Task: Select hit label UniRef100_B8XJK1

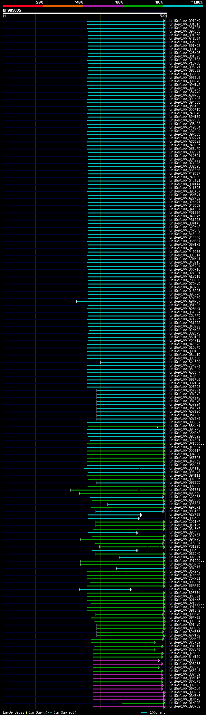Action: pyautogui.click(x=185, y=426)
